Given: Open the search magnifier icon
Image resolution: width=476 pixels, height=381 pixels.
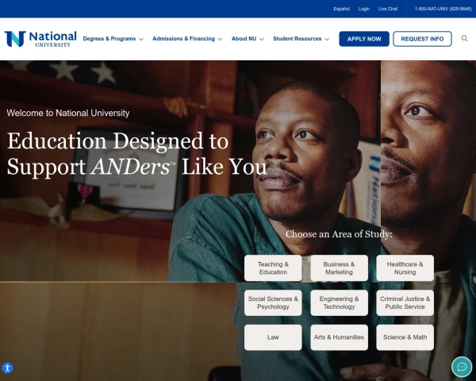Looking at the screenshot, I should (464, 38).
